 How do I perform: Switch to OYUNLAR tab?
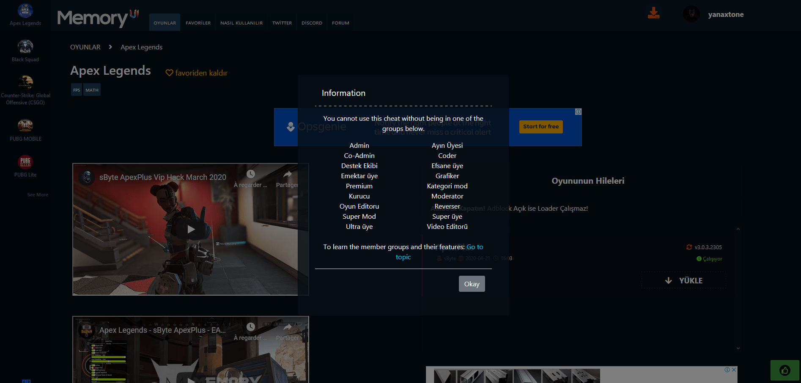pos(165,23)
